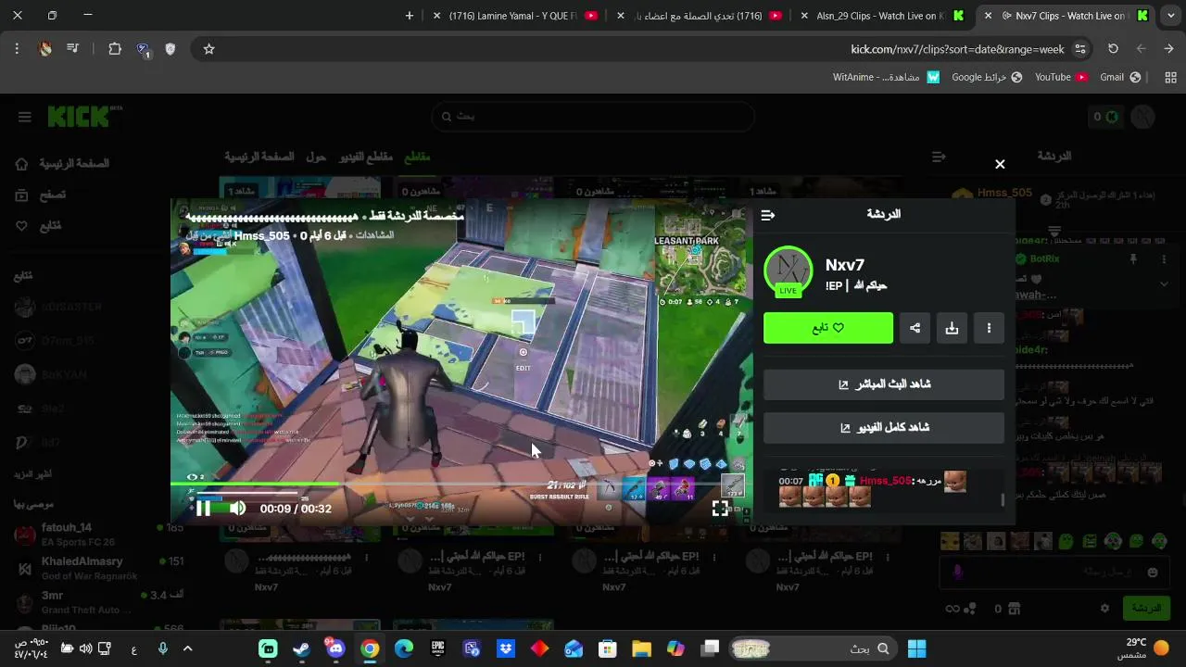The image size is (1186, 667).
Task: Open File Explorer from the taskbar
Action: pyautogui.click(x=641, y=648)
